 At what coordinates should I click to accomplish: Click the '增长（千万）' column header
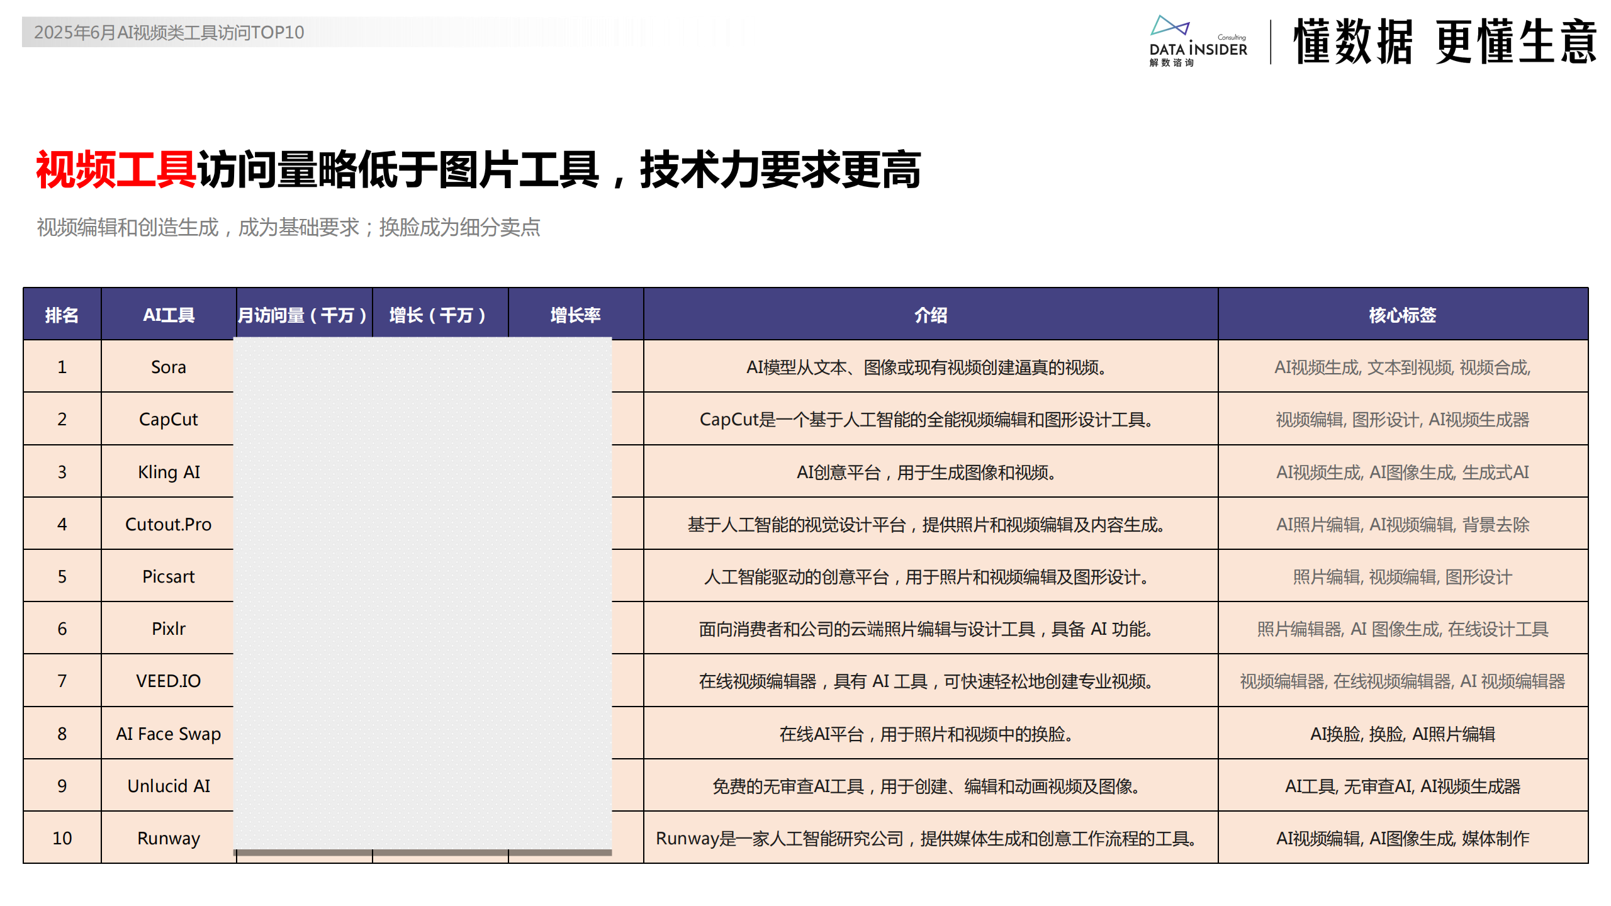pos(439,315)
